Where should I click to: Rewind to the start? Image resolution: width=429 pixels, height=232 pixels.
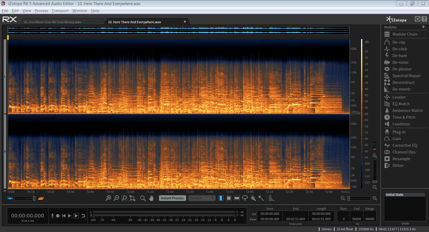[64, 216]
